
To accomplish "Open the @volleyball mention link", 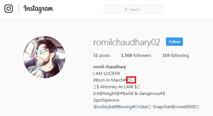I will tap(105, 107).
